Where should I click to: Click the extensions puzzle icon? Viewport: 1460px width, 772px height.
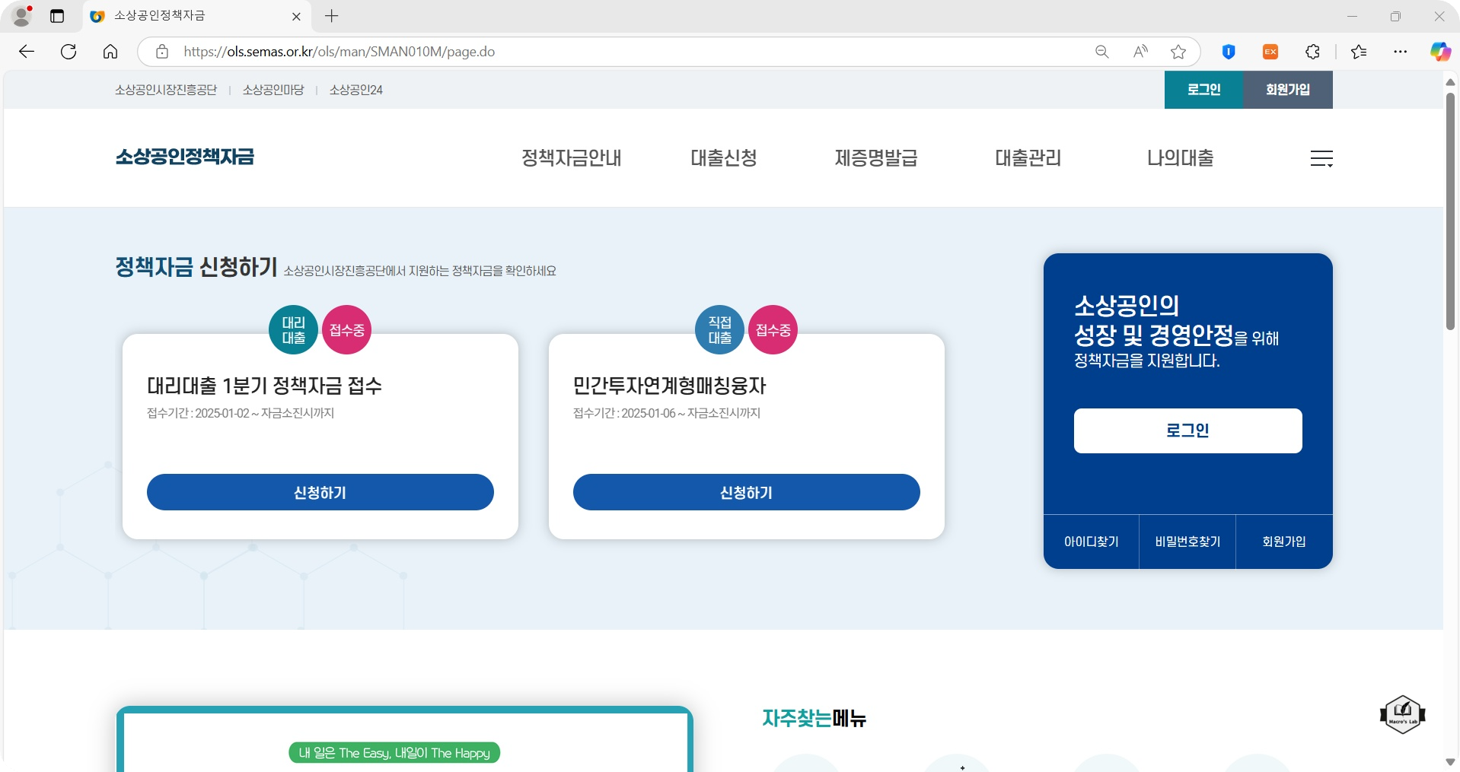click(1312, 51)
